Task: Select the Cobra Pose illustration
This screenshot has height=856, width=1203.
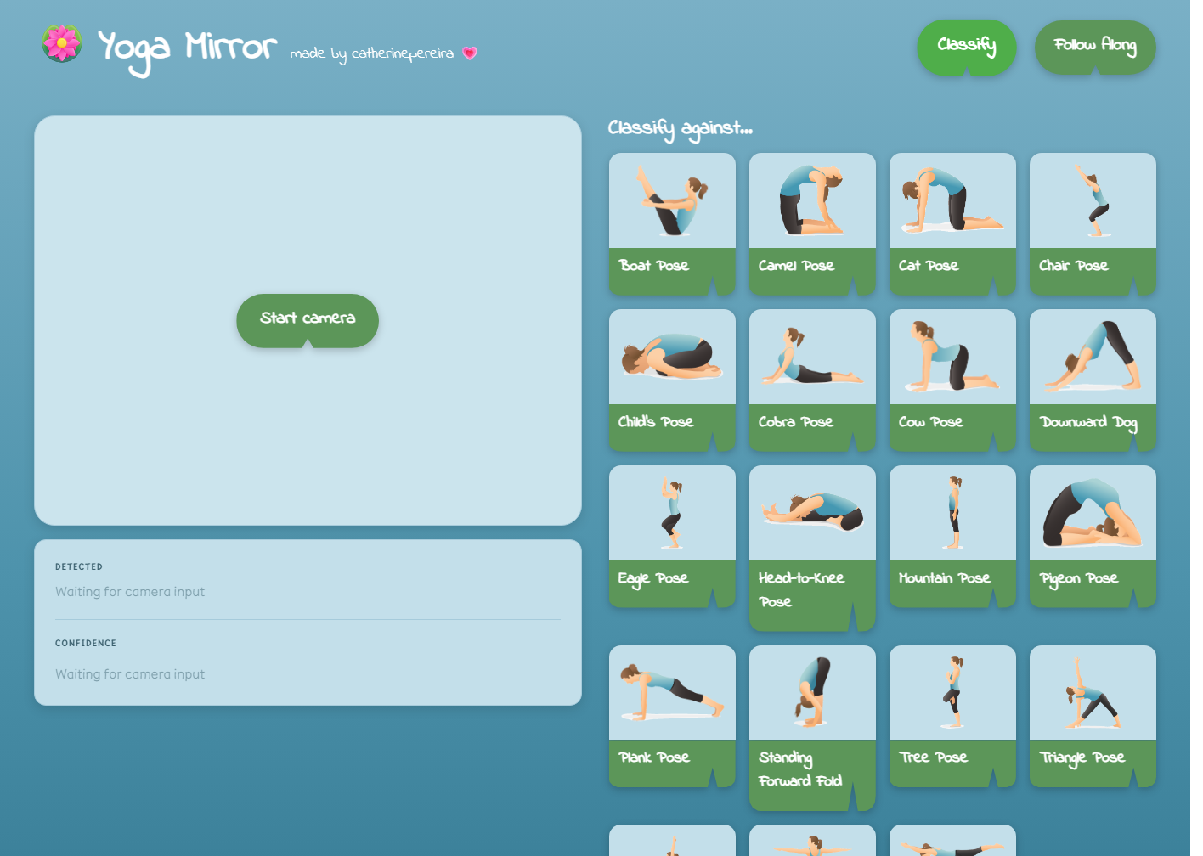Action: click(812, 357)
